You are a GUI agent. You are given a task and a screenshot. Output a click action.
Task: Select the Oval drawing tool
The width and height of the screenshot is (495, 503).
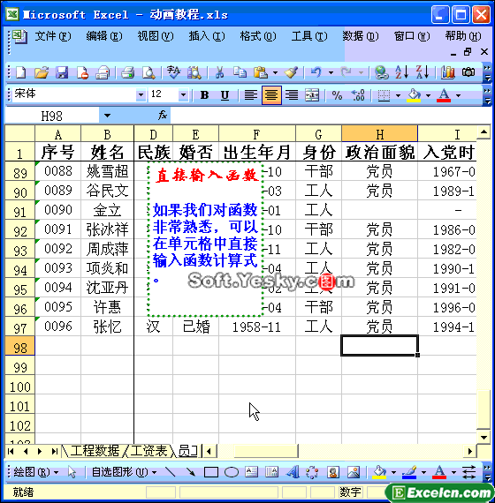[x=232, y=472]
